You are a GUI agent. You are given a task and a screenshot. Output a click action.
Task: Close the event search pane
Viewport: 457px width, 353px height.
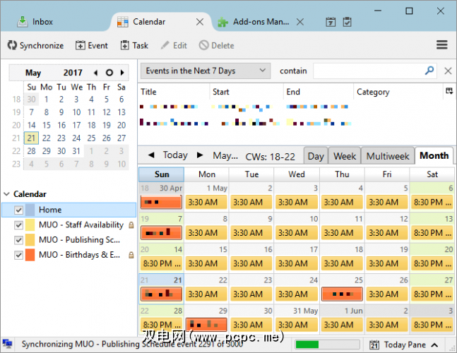(448, 71)
